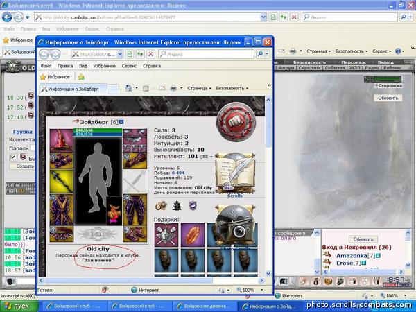
Task: Click the stop button in popup address bar
Action: pyautogui.click(x=150, y=54)
